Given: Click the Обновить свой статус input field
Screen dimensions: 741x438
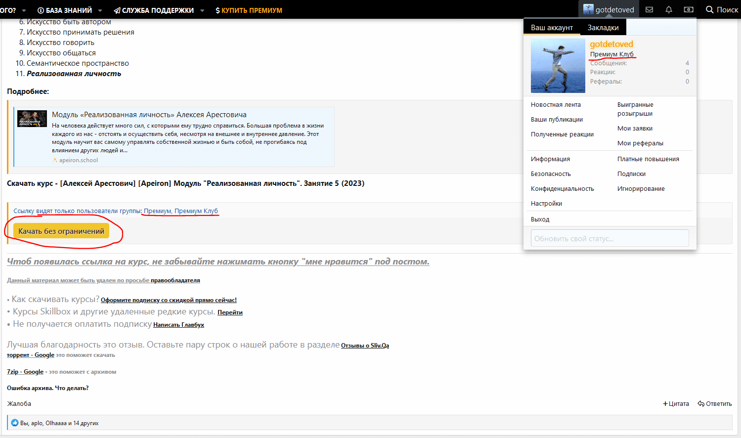Looking at the screenshot, I should [610, 238].
